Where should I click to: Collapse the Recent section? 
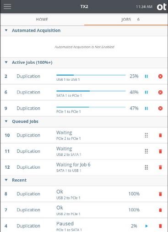pos(6,180)
